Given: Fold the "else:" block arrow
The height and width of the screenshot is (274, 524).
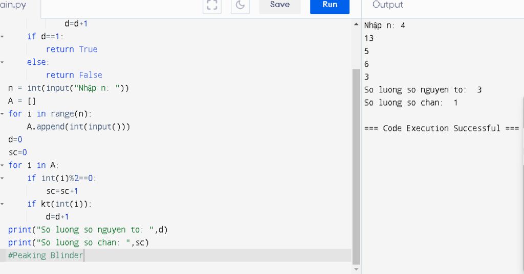Looking at the screenshot, I should pyautogui.click(x=3, y=62).
